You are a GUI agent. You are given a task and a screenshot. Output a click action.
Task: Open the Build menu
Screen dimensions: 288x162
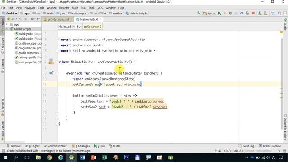[75, 8]
